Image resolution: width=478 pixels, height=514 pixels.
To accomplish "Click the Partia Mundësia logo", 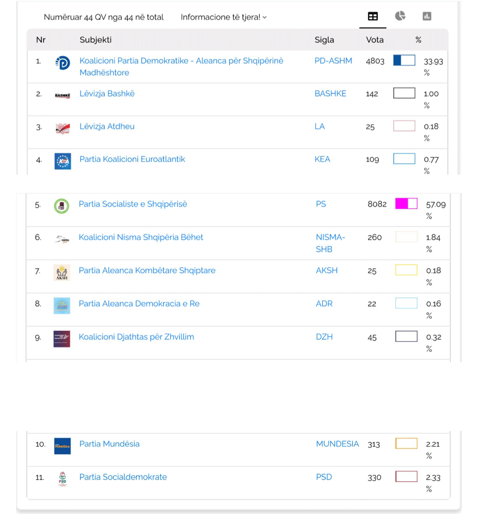I will coord(62,446).
